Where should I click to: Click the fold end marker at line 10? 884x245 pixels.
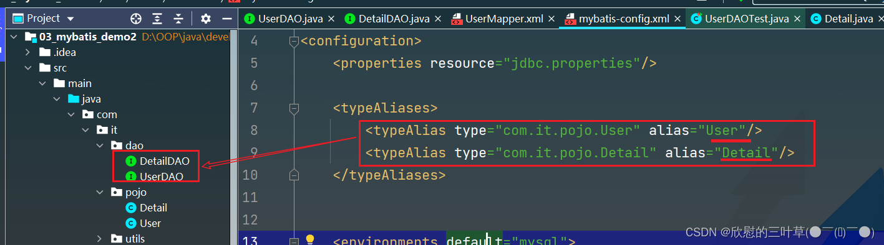294,175
